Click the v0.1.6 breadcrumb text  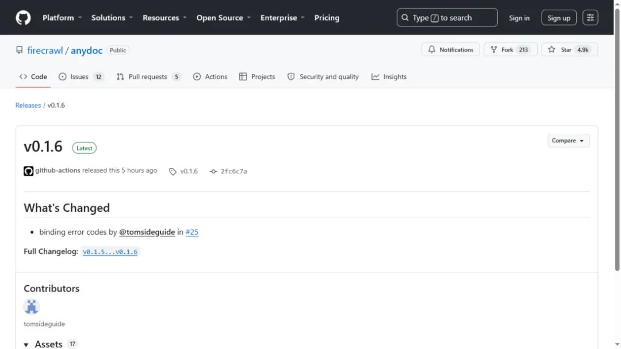click(56, 105)
